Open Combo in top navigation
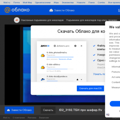The image size is (120, 120). pyautogui.click(x=101, y=2)
